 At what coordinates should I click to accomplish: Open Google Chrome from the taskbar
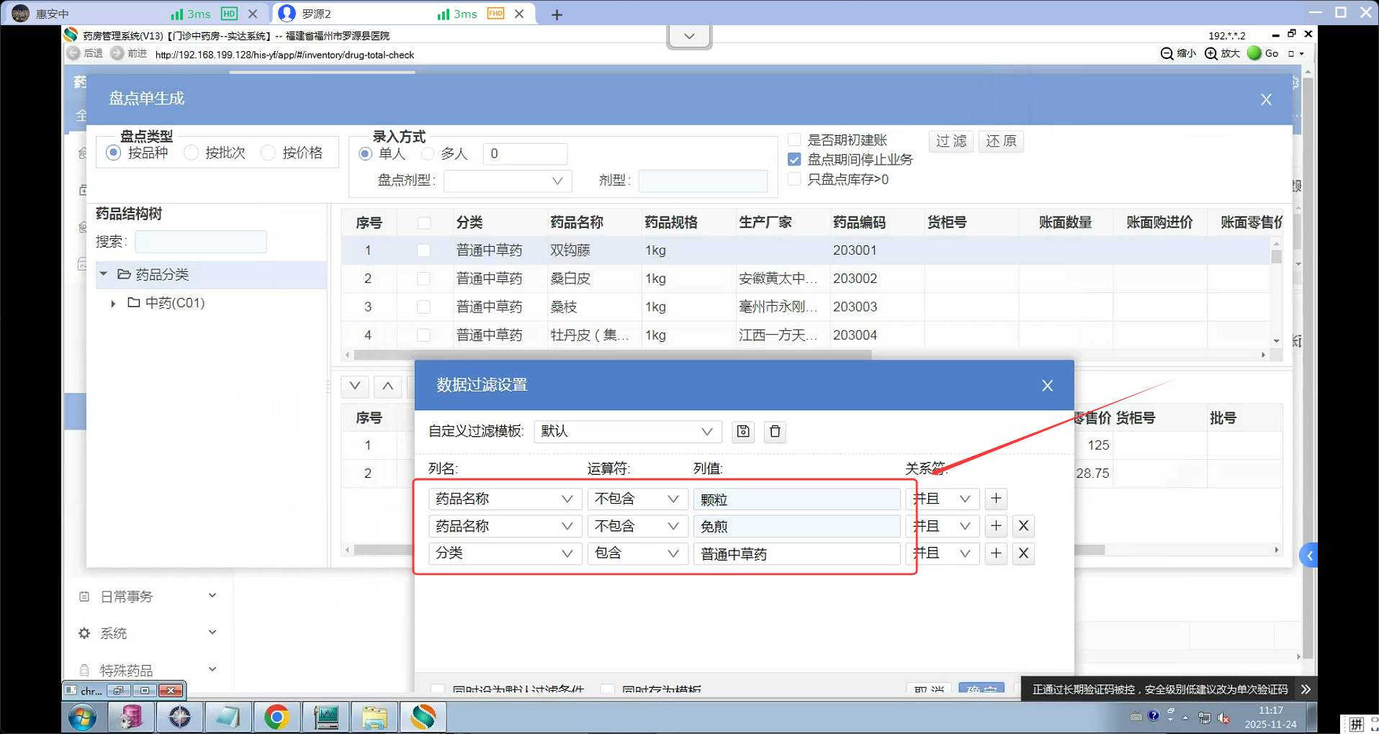pos(277,717)
